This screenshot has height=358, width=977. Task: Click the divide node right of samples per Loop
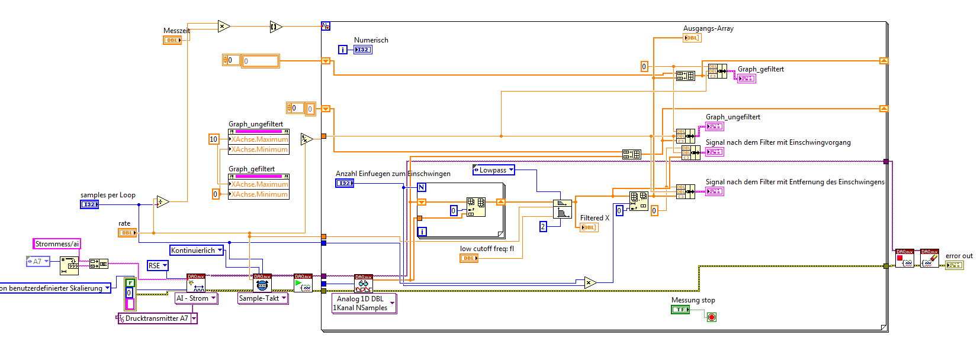163,202
